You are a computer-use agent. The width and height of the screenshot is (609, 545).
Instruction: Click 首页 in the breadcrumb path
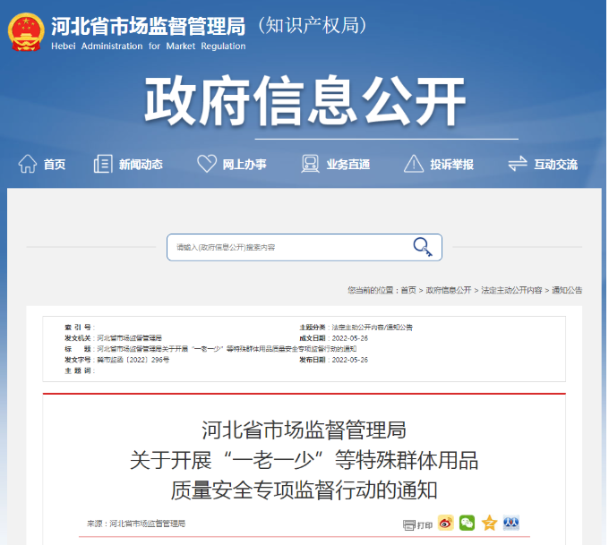coord(407,291)
